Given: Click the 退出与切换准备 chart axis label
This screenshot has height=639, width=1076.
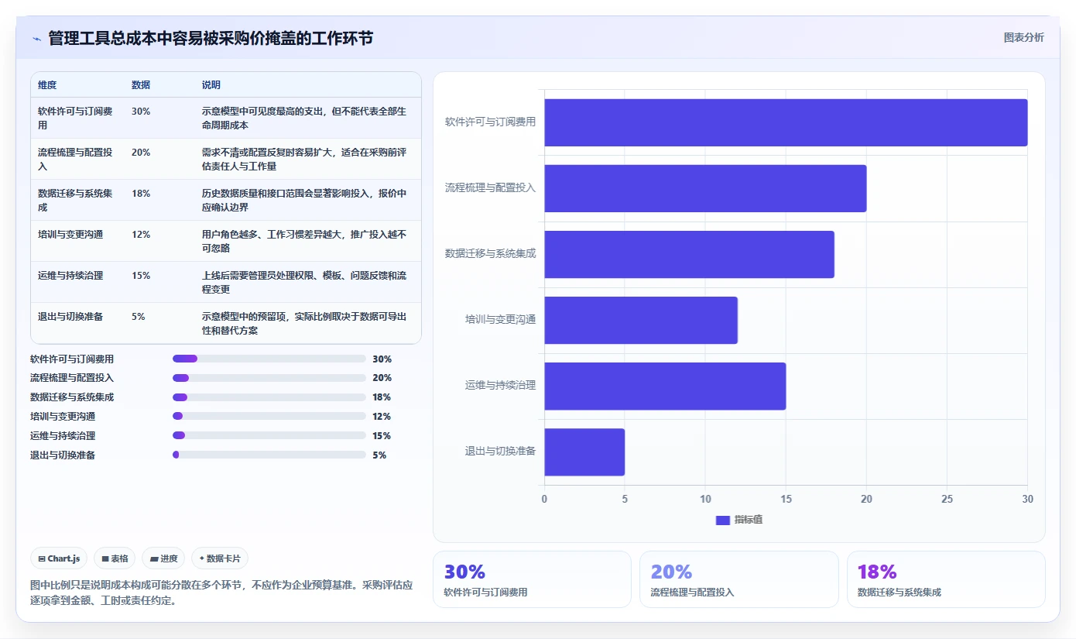Looking at the screenshot, I should click(x=500, y=452).
